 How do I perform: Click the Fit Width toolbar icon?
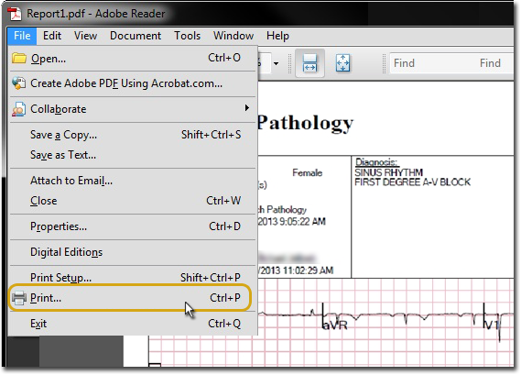tap(309, 63)
